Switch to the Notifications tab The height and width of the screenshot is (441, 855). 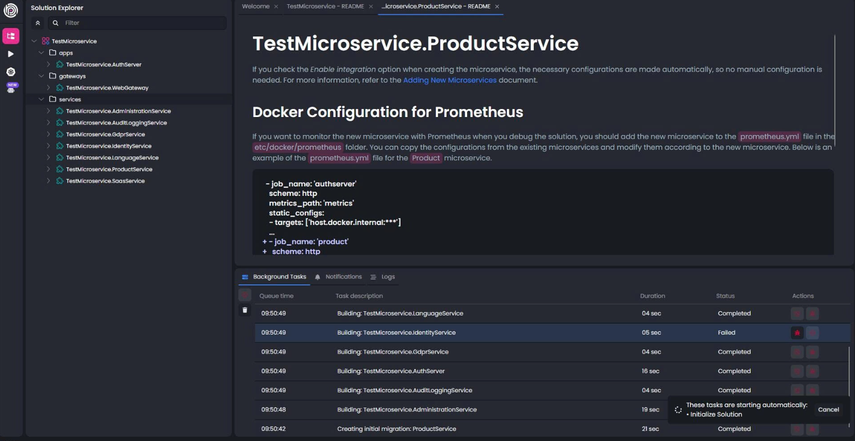coord(343,277)
